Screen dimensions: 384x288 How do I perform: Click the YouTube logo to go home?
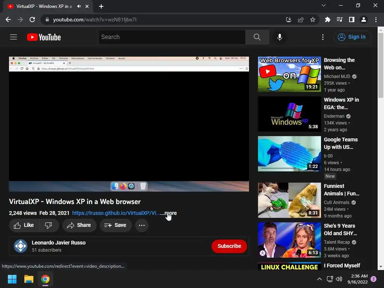click(44, 37)
